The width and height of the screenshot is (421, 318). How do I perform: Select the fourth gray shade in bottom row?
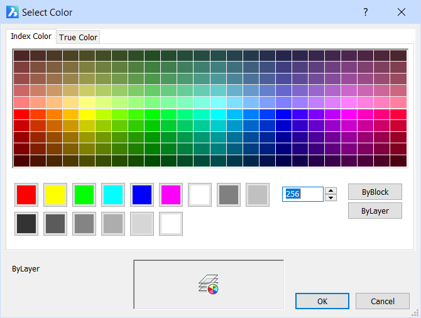click(113, 224)
